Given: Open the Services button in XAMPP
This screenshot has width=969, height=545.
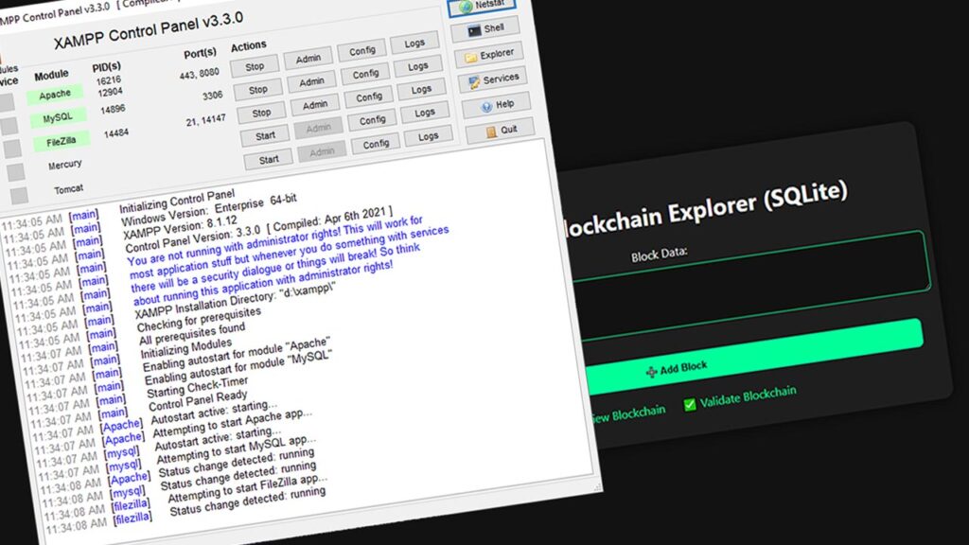Looking at the screenshot, I should (x=493, y=79).
